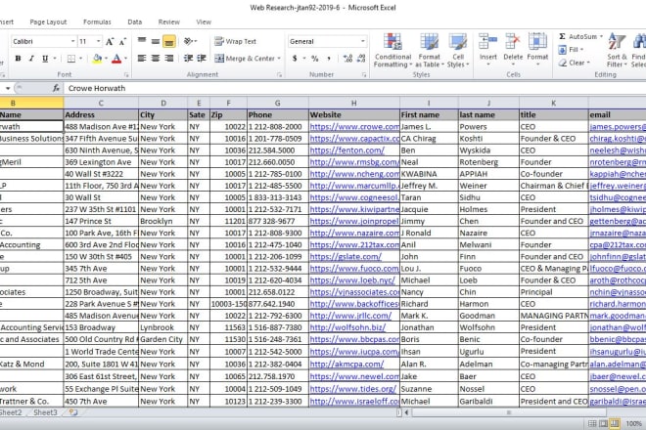
Task: Select Middle Align icon
Action: point(156,41)
